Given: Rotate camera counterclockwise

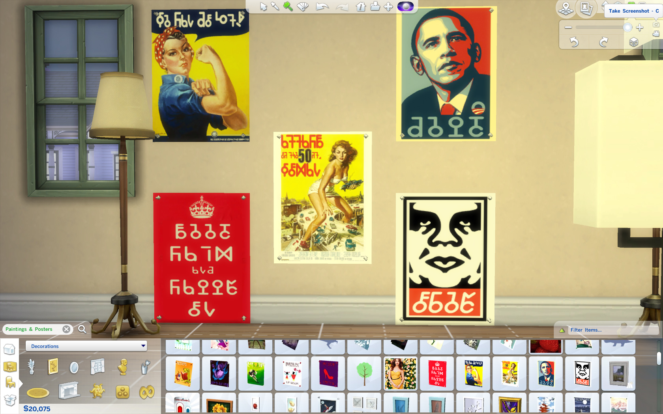Looking at the screenshot, I should [x=574, y=42].
